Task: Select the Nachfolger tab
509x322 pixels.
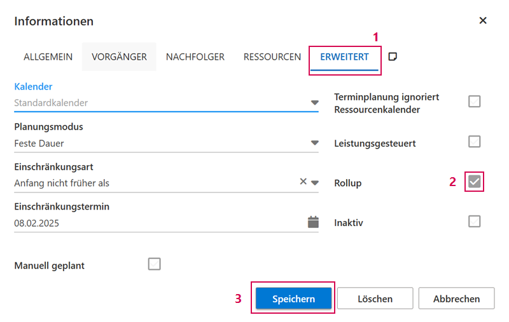Action: (x=195, y=57)
